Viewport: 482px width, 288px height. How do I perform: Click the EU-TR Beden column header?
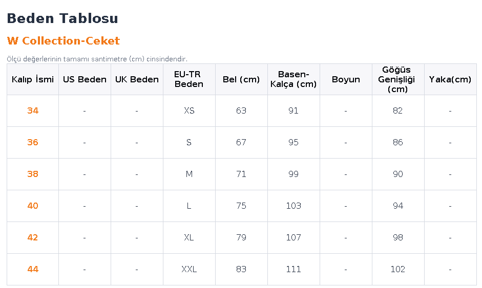[x=189, y=79]
